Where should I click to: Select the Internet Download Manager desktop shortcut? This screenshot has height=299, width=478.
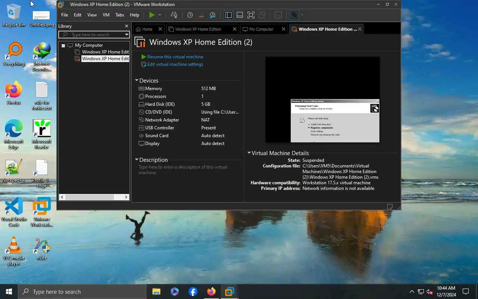[42, 57]
